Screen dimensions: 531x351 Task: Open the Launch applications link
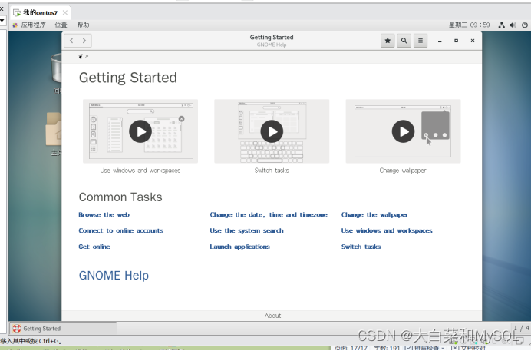(239, 247)
